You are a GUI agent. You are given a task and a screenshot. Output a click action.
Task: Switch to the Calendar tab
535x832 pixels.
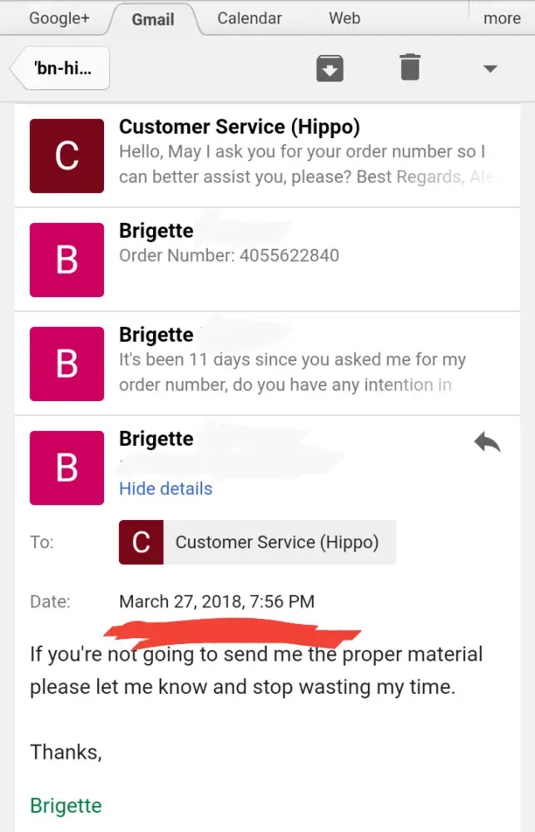click(250, 18)
